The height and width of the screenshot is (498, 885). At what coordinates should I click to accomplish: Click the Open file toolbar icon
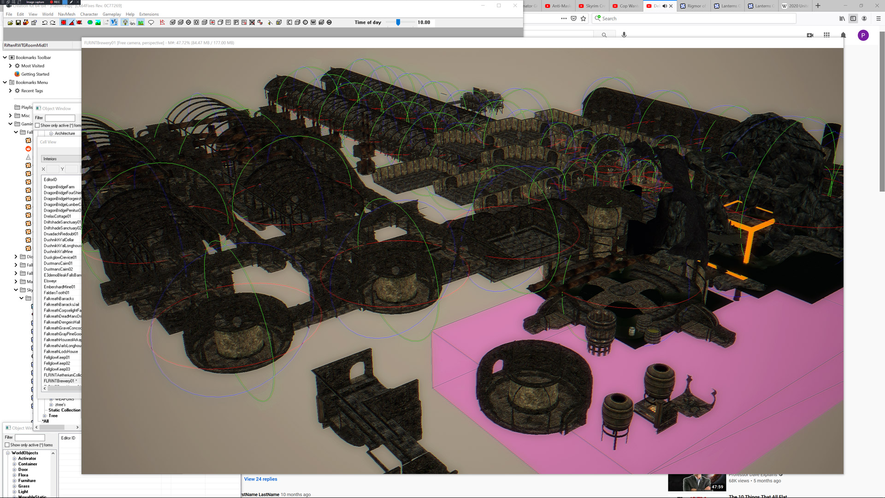pos(10,23)
